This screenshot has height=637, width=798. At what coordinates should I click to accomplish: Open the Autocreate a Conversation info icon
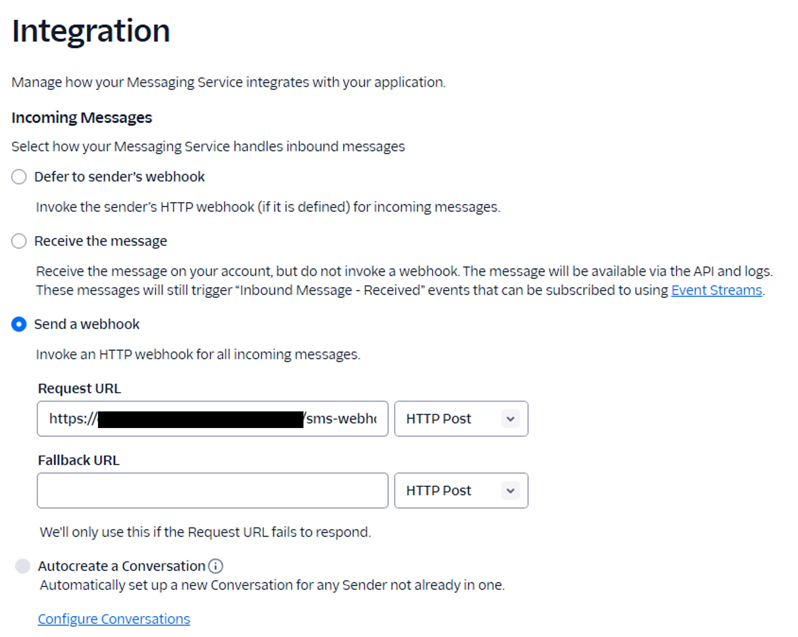point(215,566)
